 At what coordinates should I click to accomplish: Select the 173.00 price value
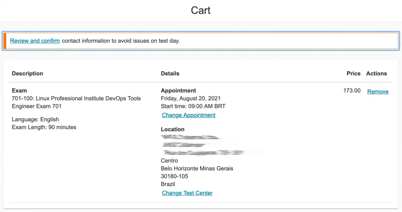352,91
